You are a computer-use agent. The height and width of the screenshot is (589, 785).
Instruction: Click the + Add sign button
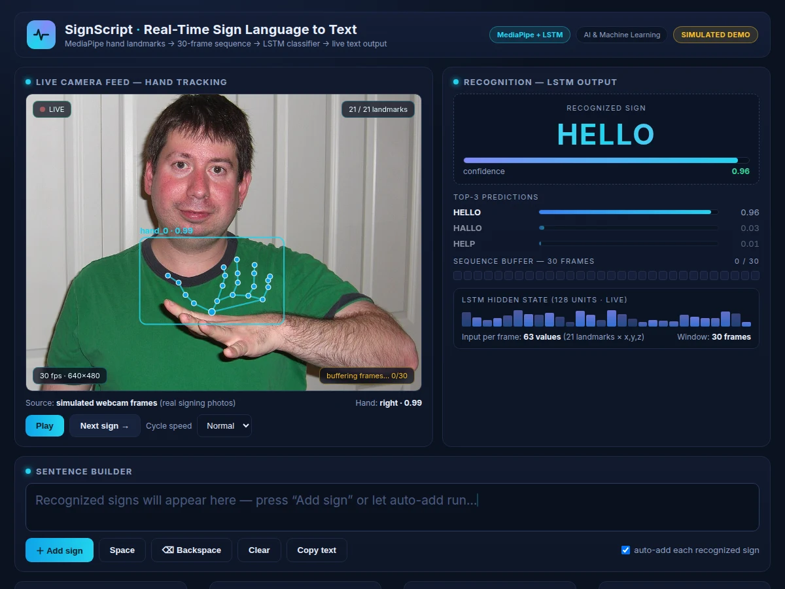pyautogui.click(x=60, y=550)
